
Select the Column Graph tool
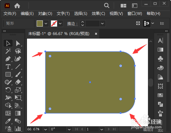click(18, 129)
